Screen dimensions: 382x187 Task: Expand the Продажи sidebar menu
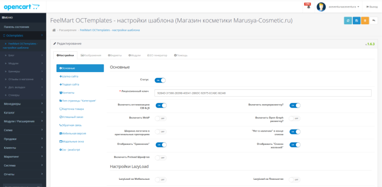click(23, 139)
